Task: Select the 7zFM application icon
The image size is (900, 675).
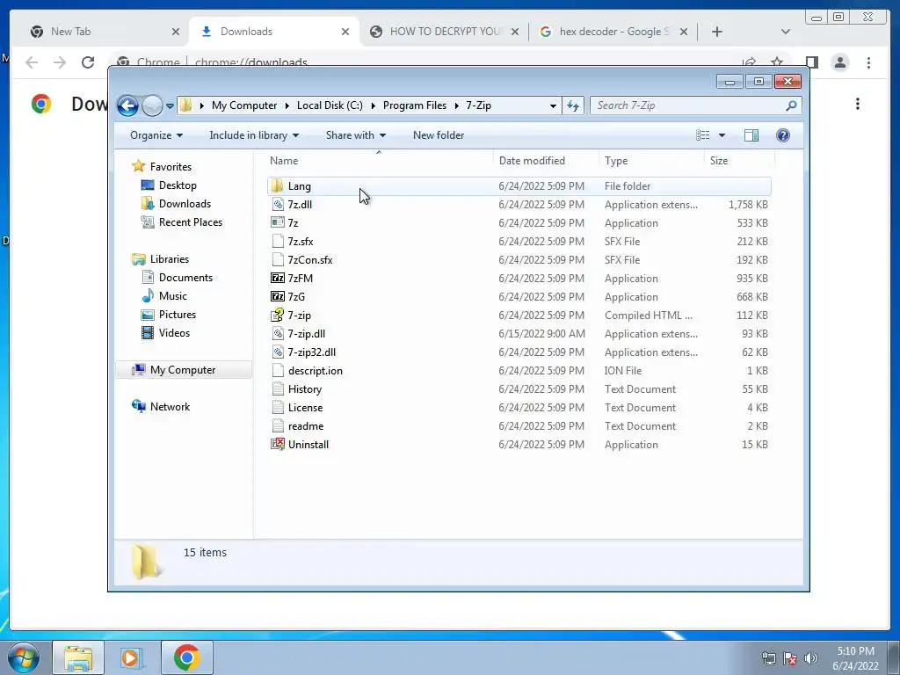Action: tap(278, 279)
